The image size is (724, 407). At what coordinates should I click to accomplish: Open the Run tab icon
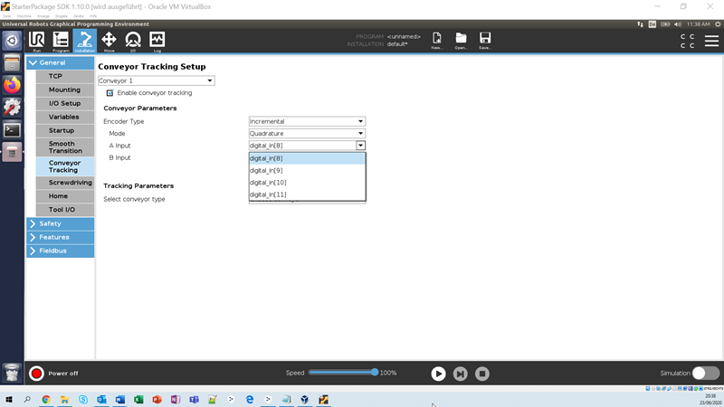(x=37, y=41)
